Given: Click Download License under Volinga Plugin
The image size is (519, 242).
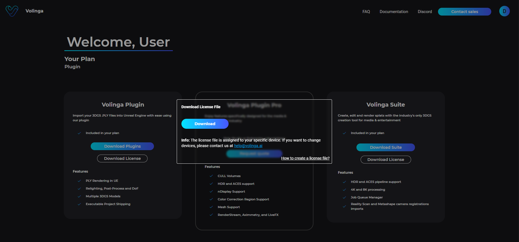Looking at the screenshot, I should point(122,158).
